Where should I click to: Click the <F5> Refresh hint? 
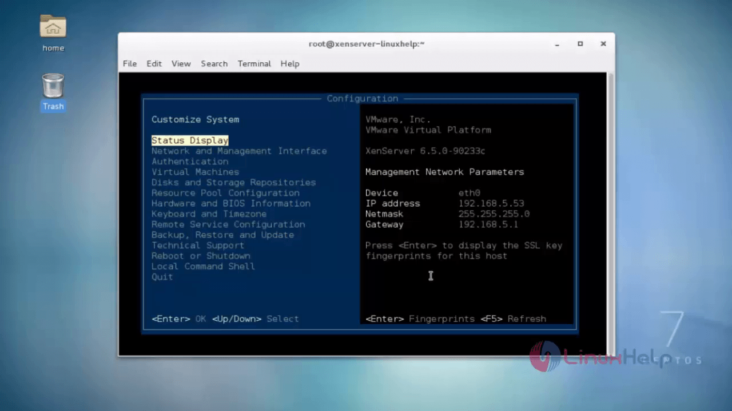pos(514,319)
